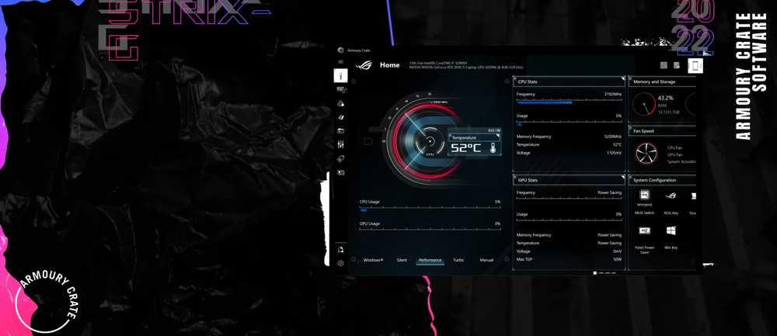Click the Fan Speed panel header
The width and height of the screenshot is (777, 336).
point(663,131)
